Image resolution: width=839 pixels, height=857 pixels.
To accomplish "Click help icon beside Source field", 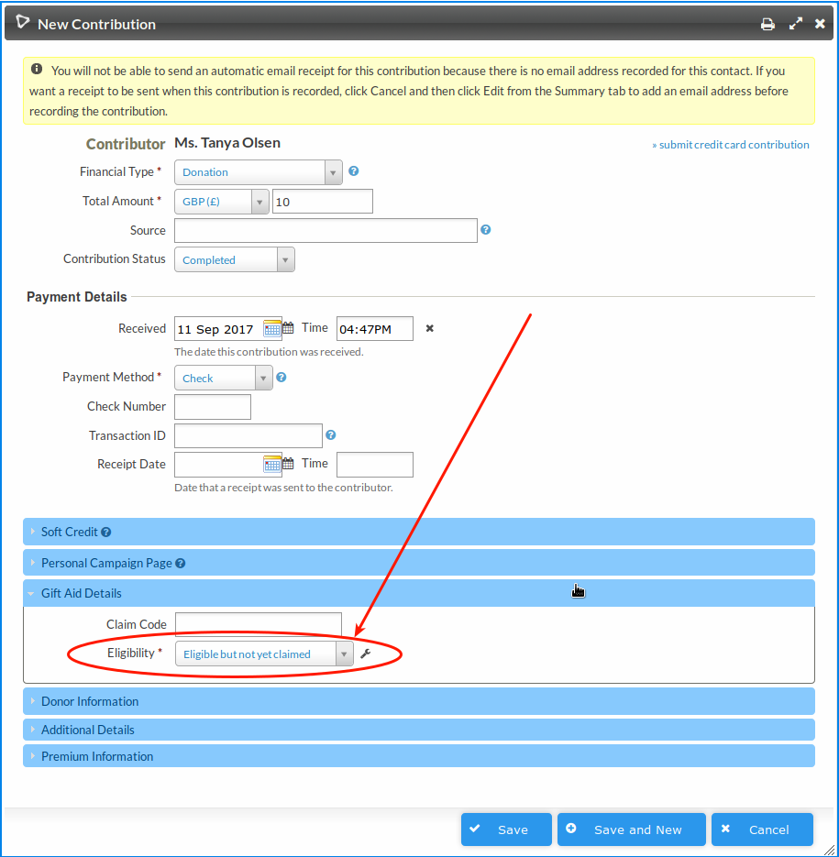I will click(486, 230).
